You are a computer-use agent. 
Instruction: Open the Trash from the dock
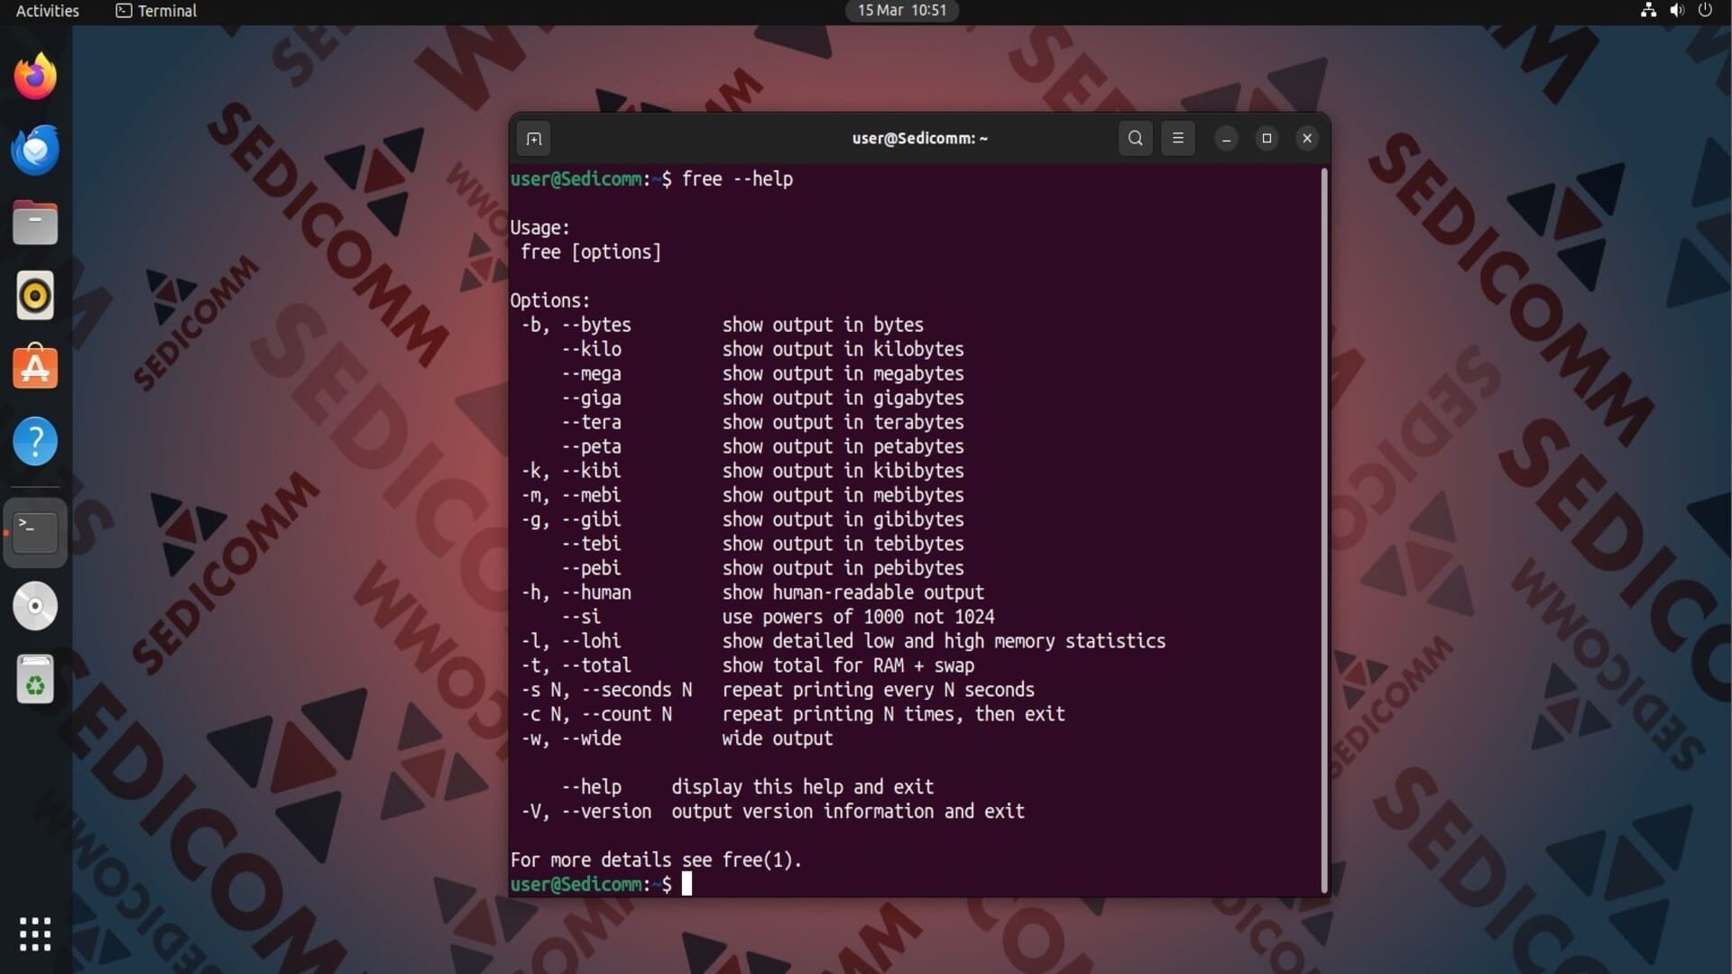(x=35, y=680)
